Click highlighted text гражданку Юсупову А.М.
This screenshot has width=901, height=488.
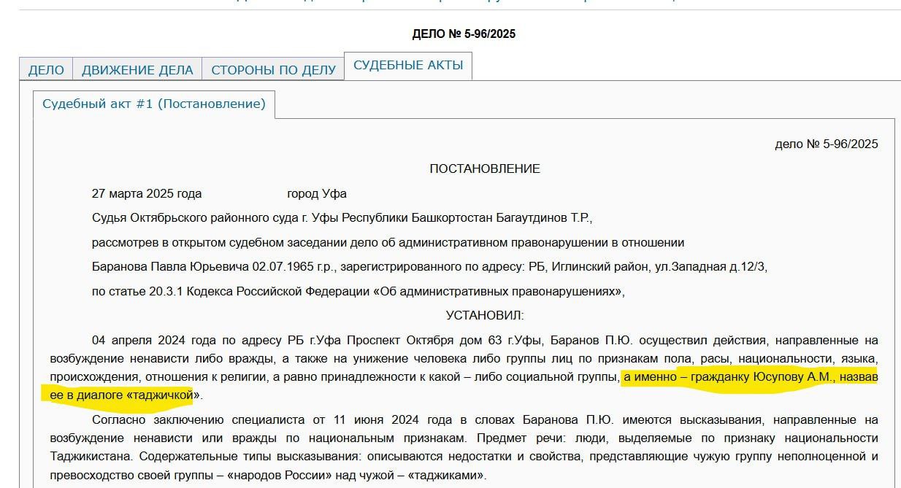tap(759, 377)
